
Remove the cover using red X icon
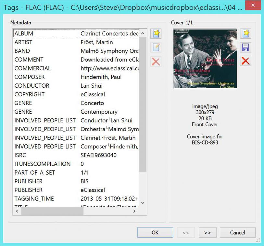click(245, 61)
